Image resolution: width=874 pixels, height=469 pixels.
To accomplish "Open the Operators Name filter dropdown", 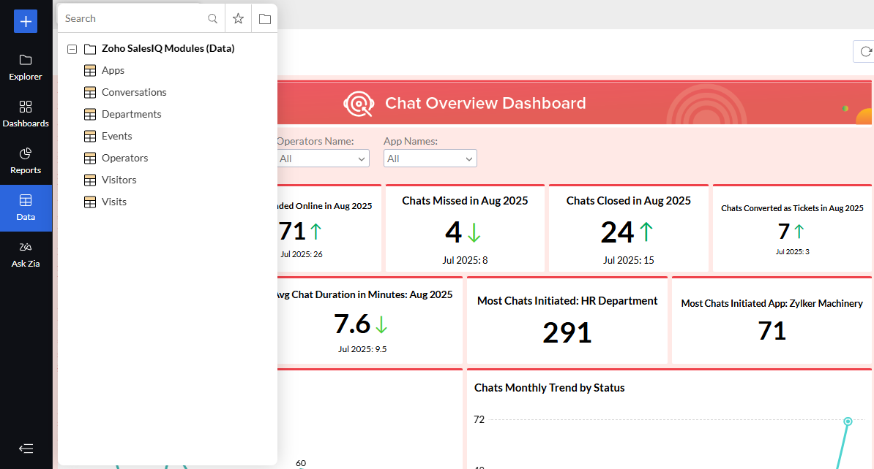I will (323, 159).
